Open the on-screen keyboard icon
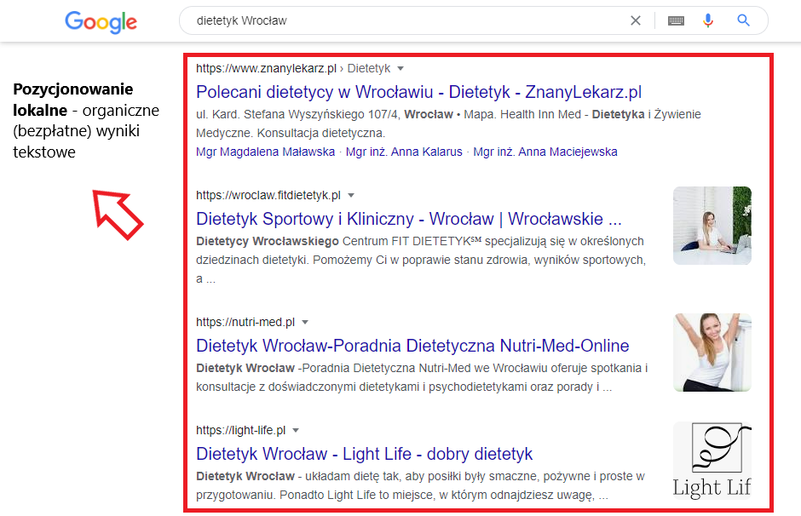Viewport: 801px width, 516px height. point(676,20)
